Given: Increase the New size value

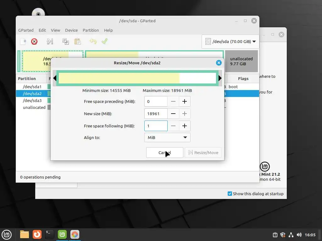Looking at the screenshot, I should 184,114.
